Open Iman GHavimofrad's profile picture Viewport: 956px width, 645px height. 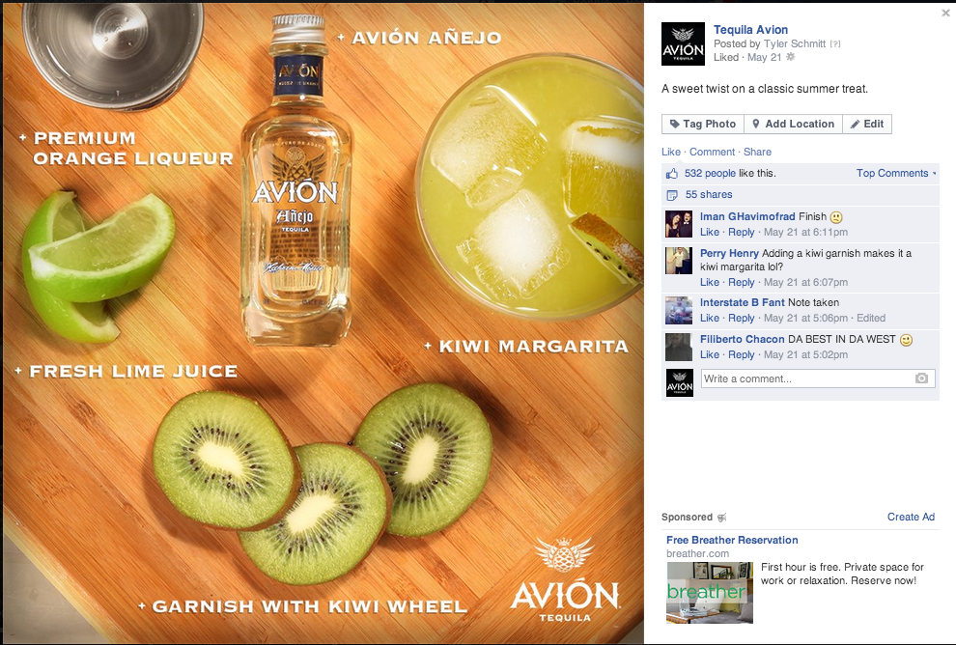(x=679, y=224)
